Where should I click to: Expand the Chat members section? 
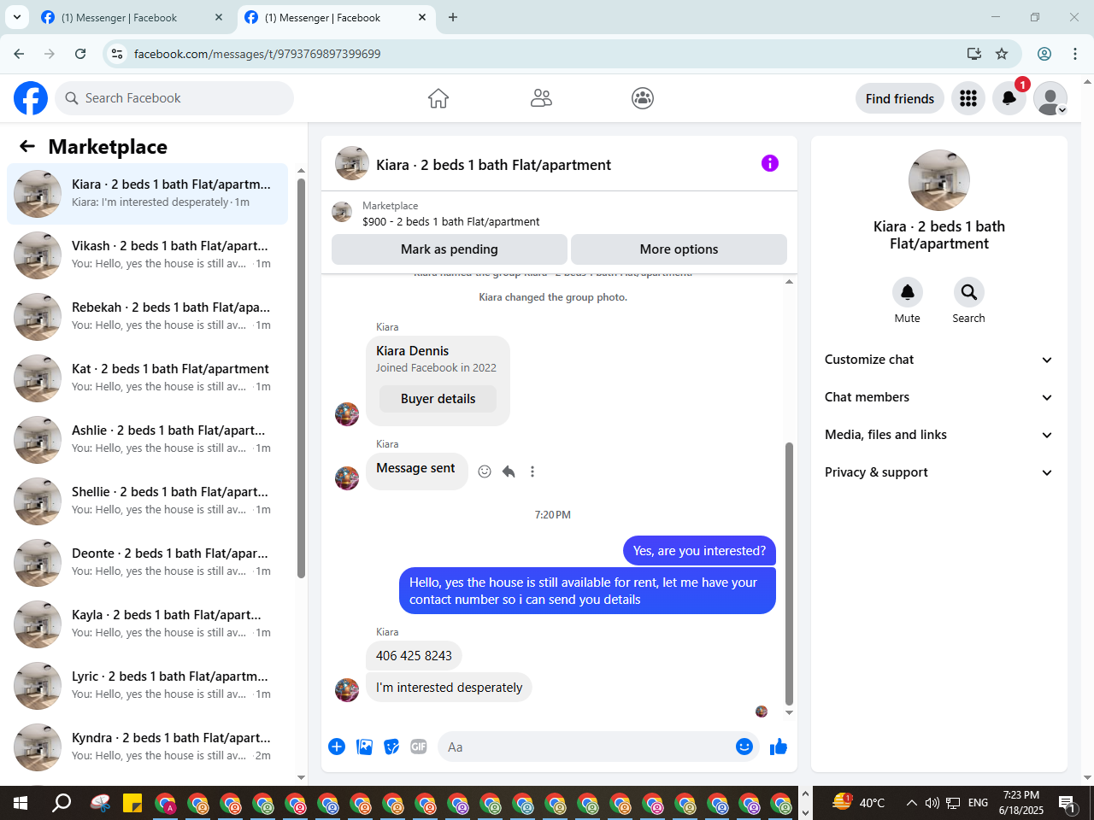point(938,397)
